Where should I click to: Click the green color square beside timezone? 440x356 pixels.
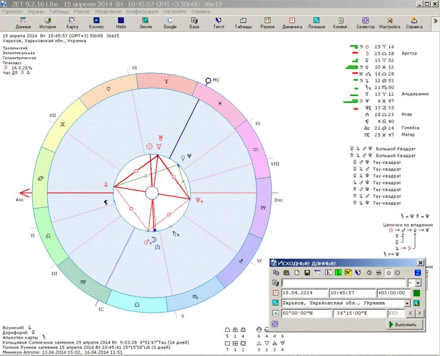417,293
